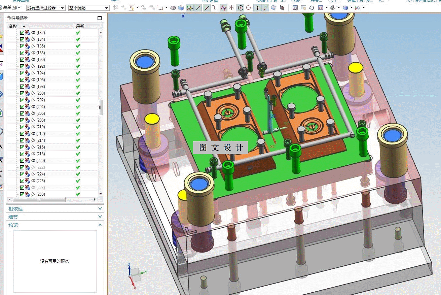This screenshot has width=441, height=295.
Task: Click the 最新 column header
Action: 89,26
